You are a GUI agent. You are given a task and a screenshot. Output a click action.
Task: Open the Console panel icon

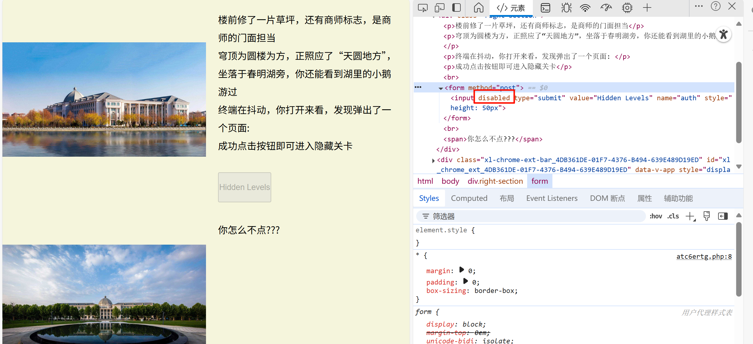pyautogui.click(x=545, y=8)
